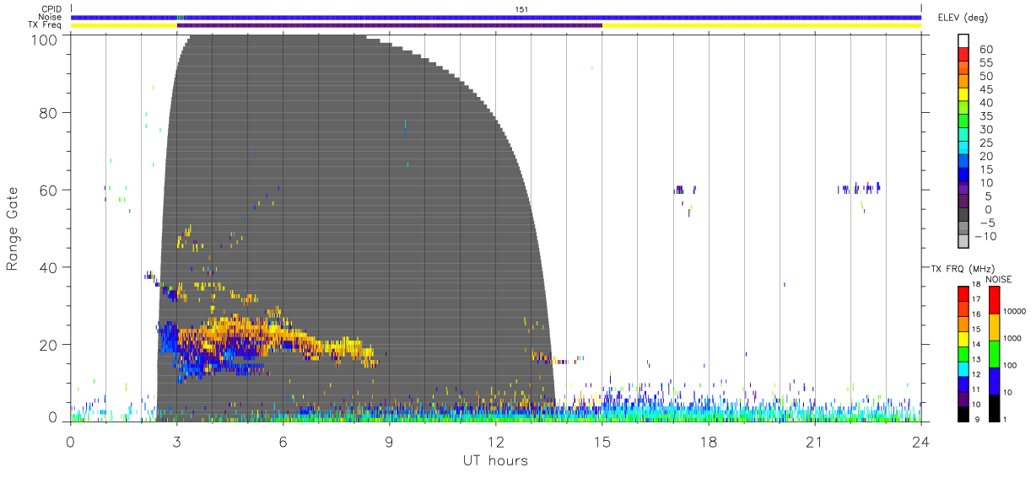This screenshot has width=1036, height=478.
Task: Click the UT hours axis title
Action: (494, 460)
